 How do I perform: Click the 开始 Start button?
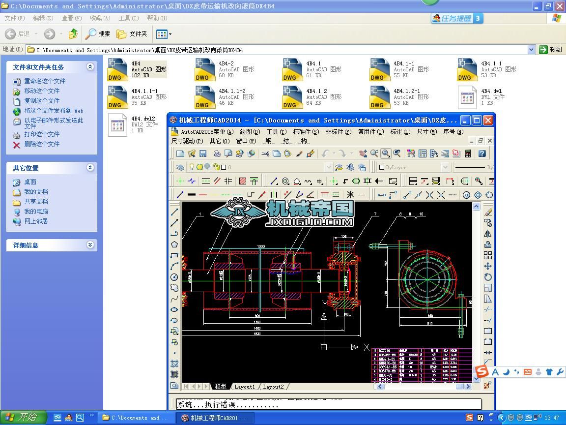24,418
